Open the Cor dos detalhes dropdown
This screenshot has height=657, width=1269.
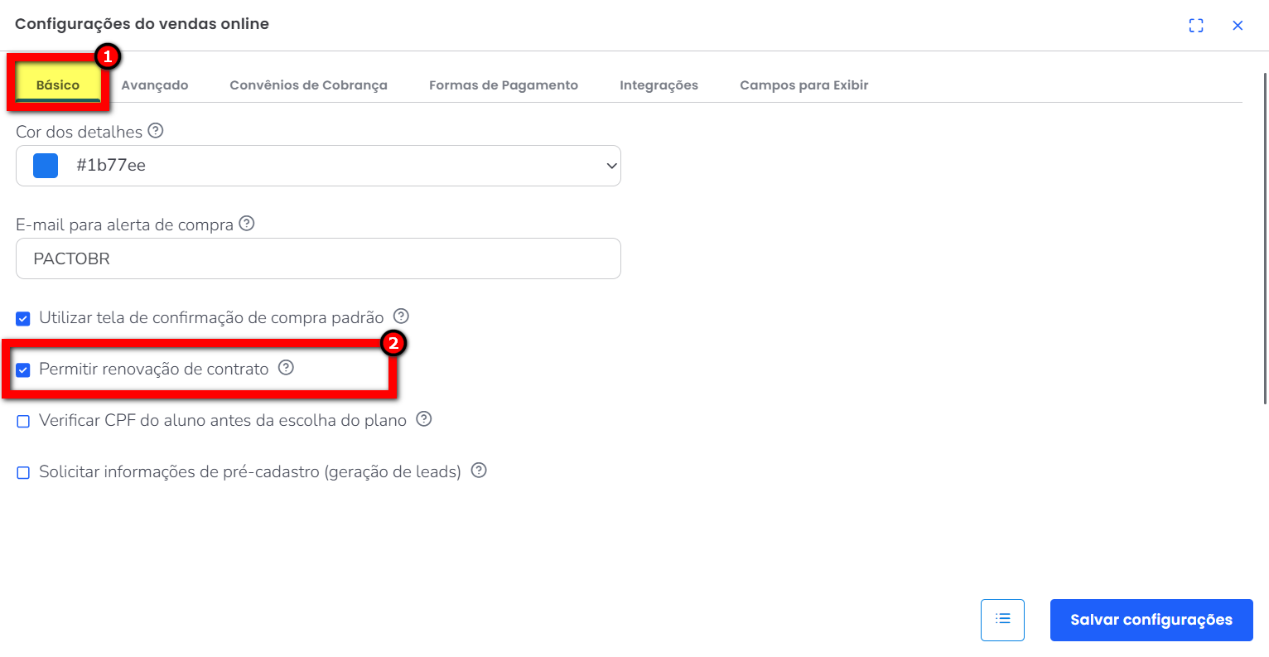pos(611,166)
